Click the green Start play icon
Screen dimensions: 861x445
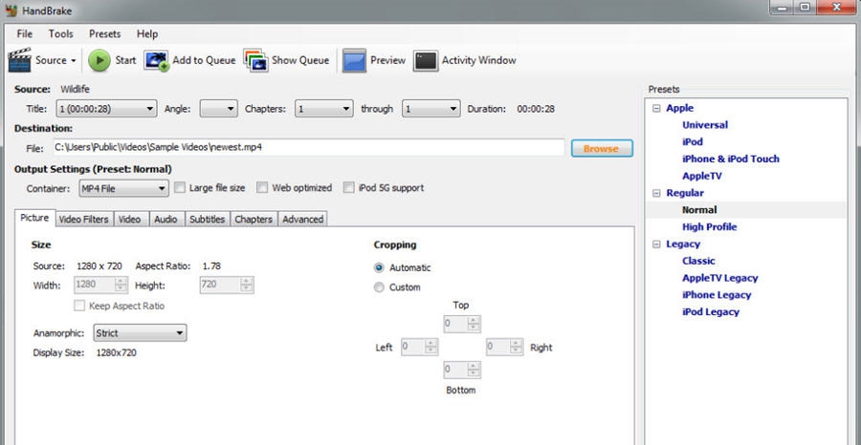tap(99, 60)
